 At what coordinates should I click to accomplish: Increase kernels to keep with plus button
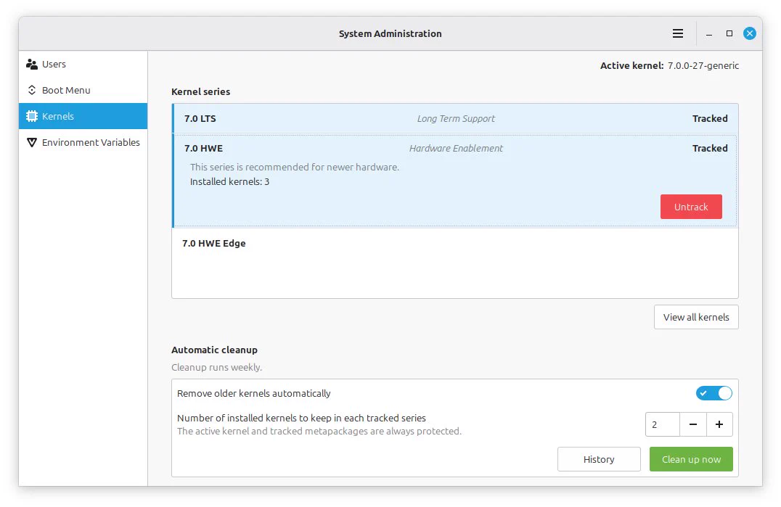[x=719, y=424]
